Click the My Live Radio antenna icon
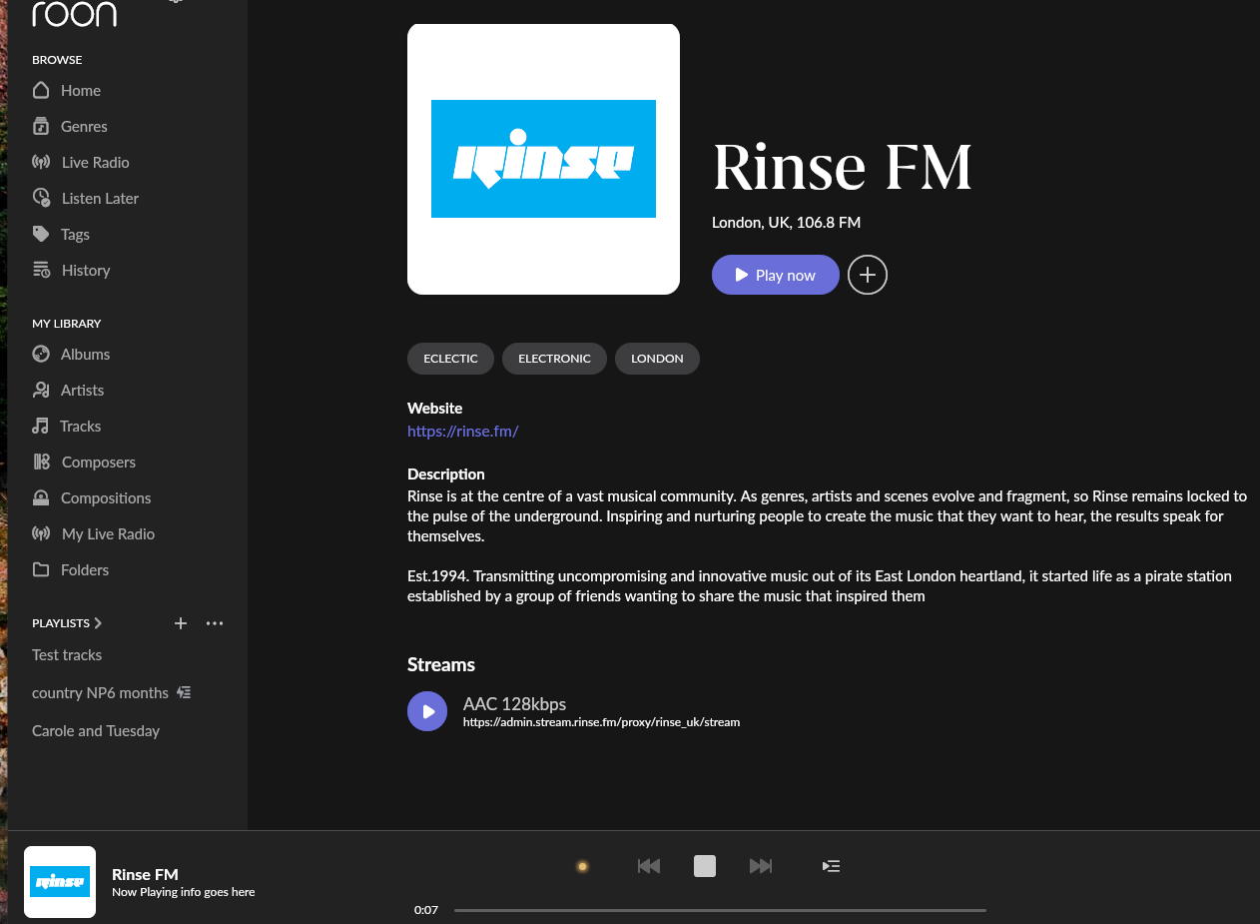This screenshot has width=1260, height=924. coord(41,533)
